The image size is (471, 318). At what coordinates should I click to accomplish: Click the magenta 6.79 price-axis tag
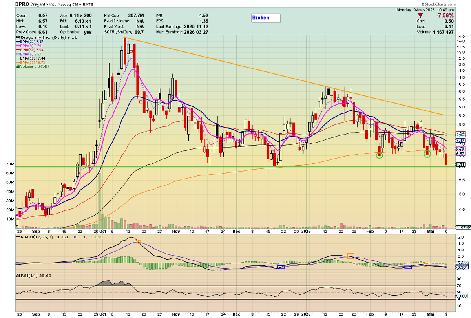[x=460, y=149]
